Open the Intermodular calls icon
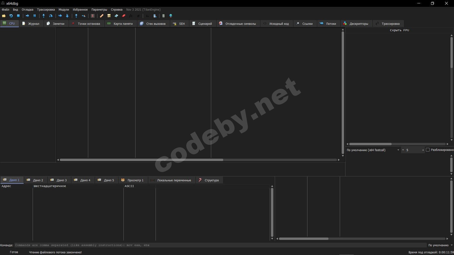 [155, 16]
